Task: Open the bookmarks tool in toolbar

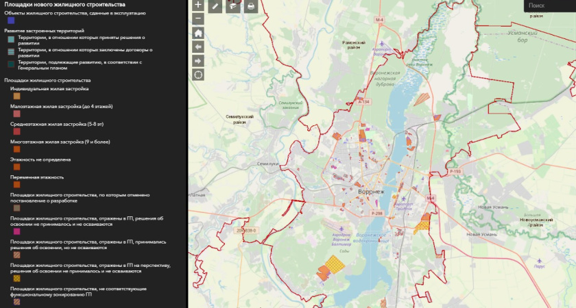Action: [x=233, y=6]
